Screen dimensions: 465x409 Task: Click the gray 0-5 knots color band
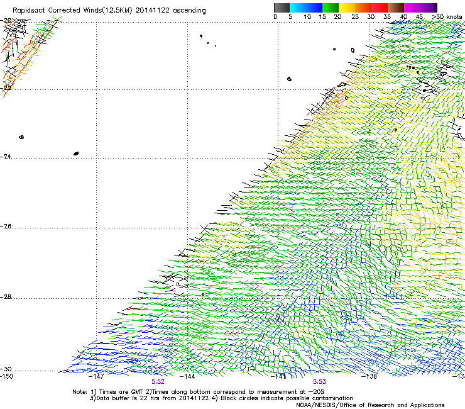tap(282, 8)
